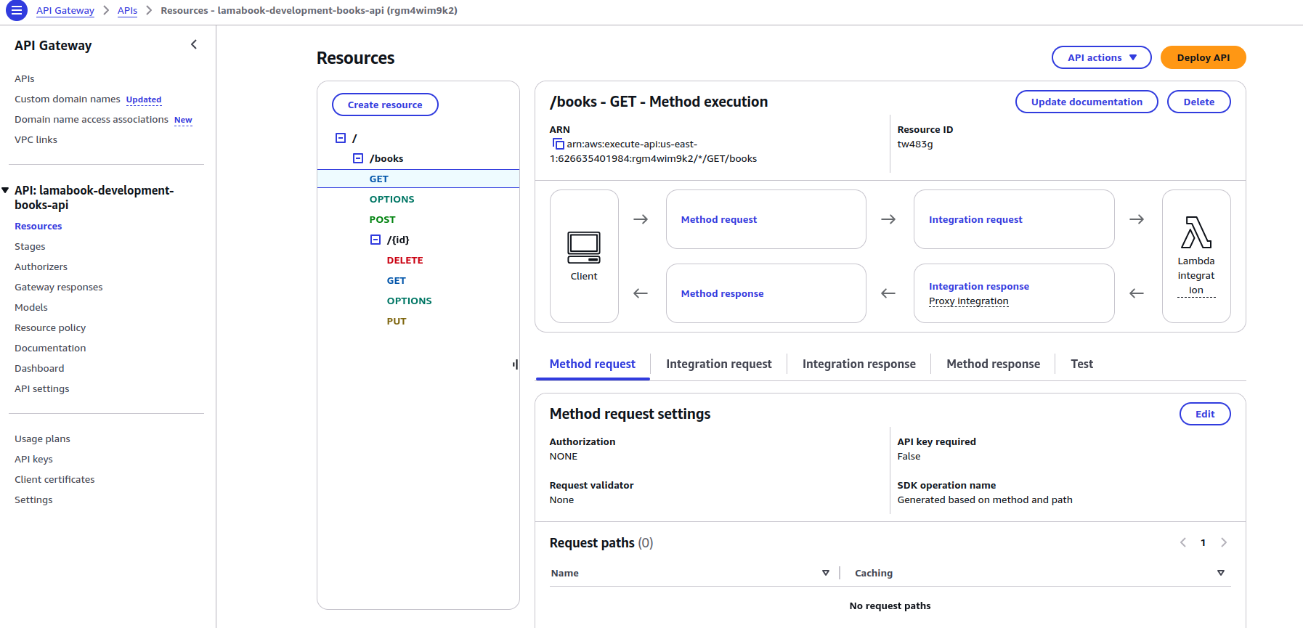Copy the ARN to clipboard
This screenshot has height=628, width=1303.
[x=558, y=144]
